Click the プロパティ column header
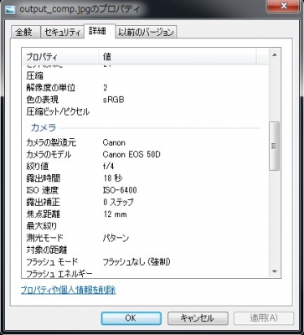The image size is (304, 335). pyautogui.click(x=60, y=57)
